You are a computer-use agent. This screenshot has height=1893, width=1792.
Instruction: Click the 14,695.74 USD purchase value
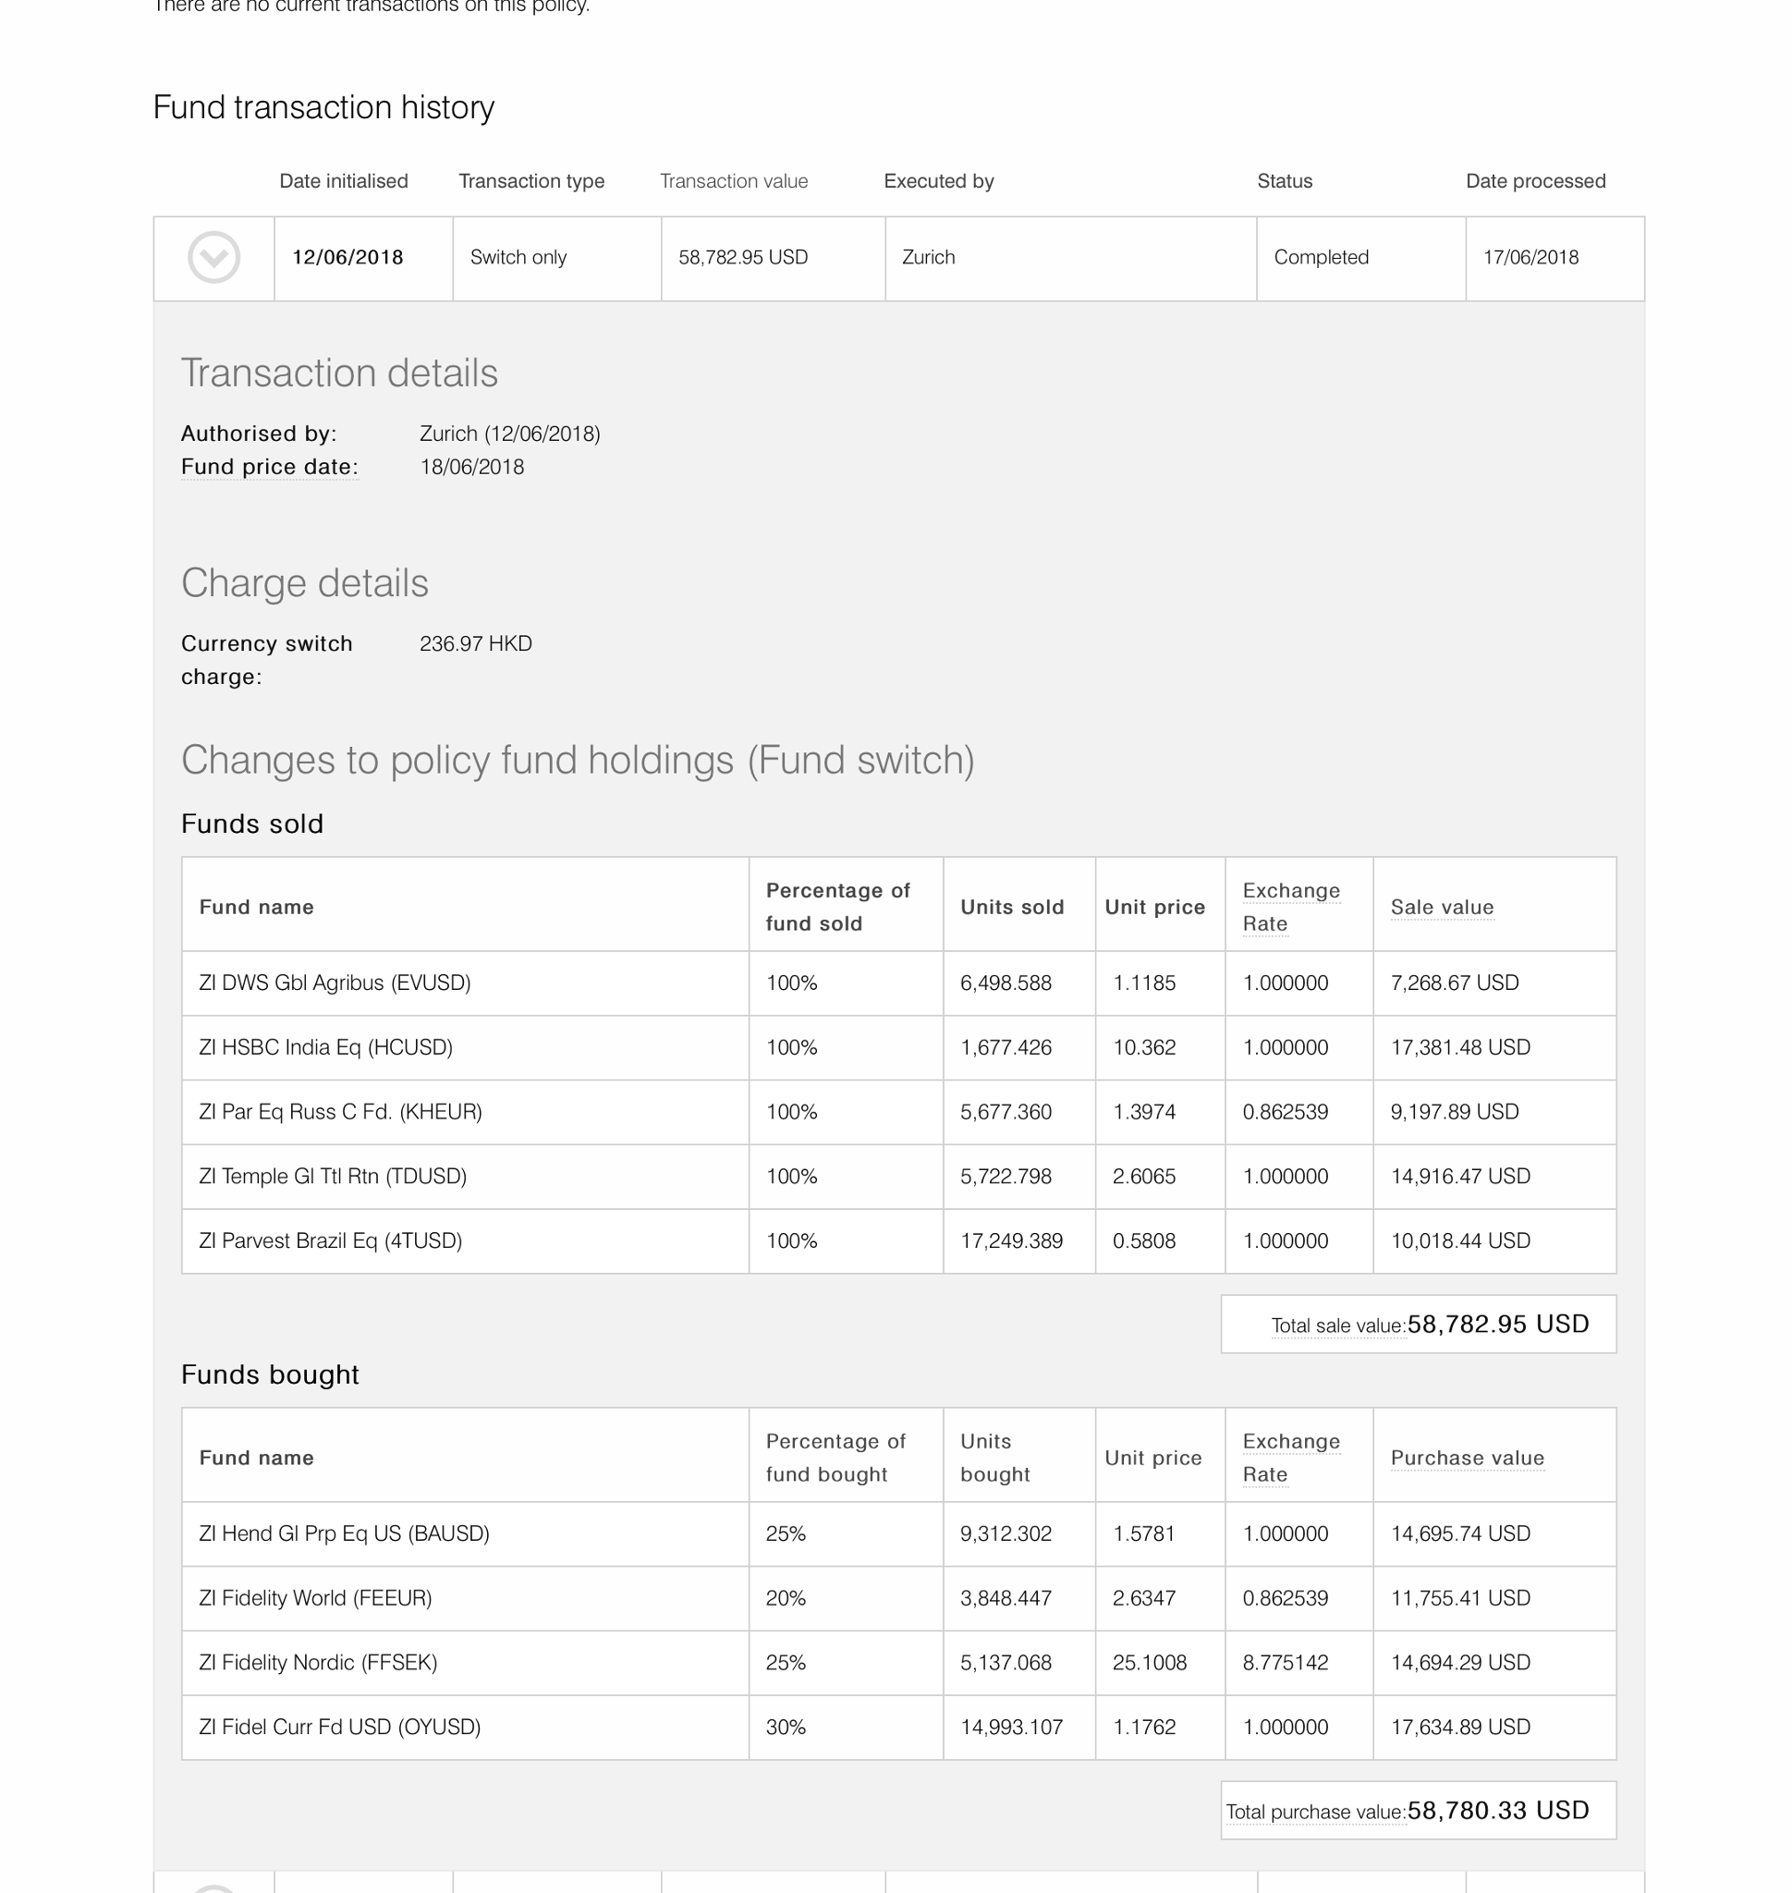tap(1459, 1533)
